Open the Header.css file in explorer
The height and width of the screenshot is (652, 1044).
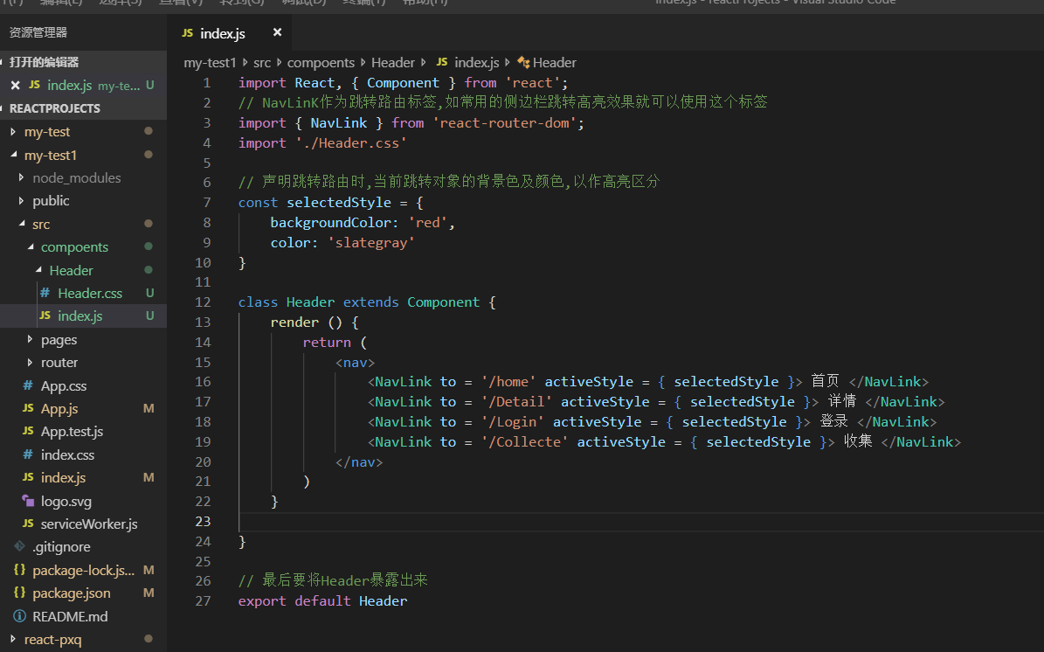(89, 293)
